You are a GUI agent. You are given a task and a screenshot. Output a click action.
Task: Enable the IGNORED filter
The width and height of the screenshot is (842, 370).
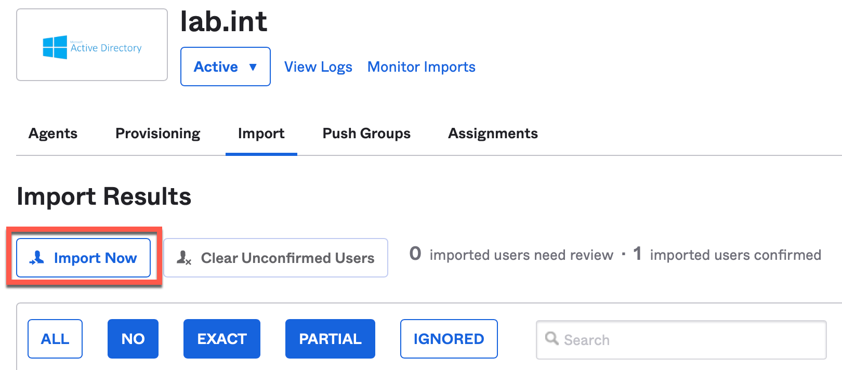click(449, 339)
